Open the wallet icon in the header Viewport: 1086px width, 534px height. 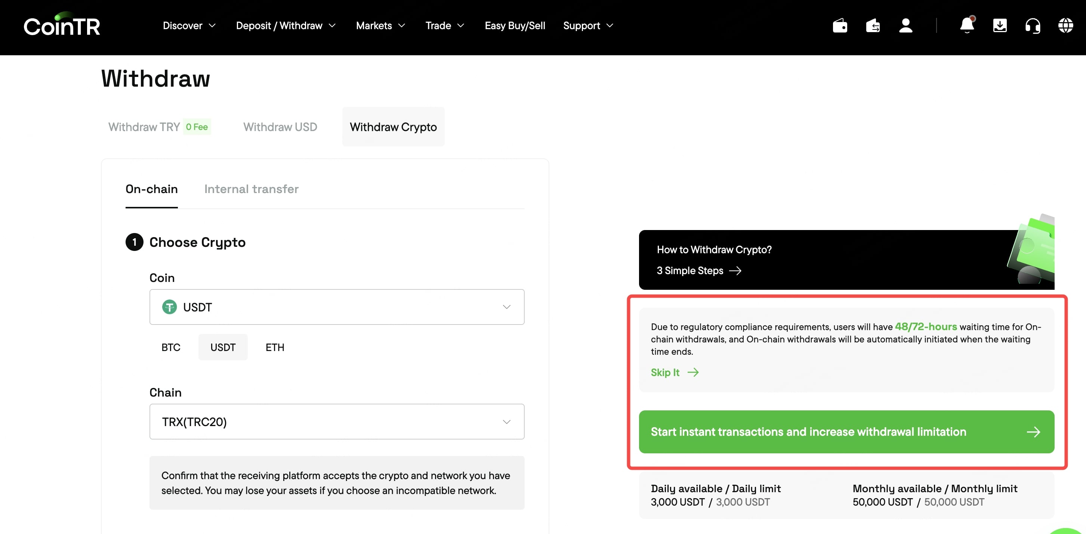(840, 26)
